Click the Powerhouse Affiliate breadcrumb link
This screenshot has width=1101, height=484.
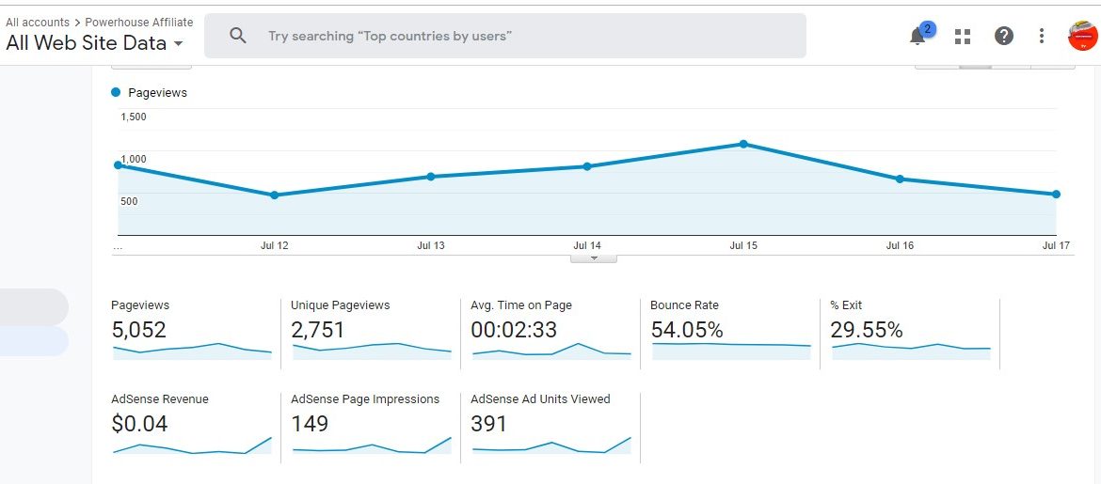coord(139,23)
